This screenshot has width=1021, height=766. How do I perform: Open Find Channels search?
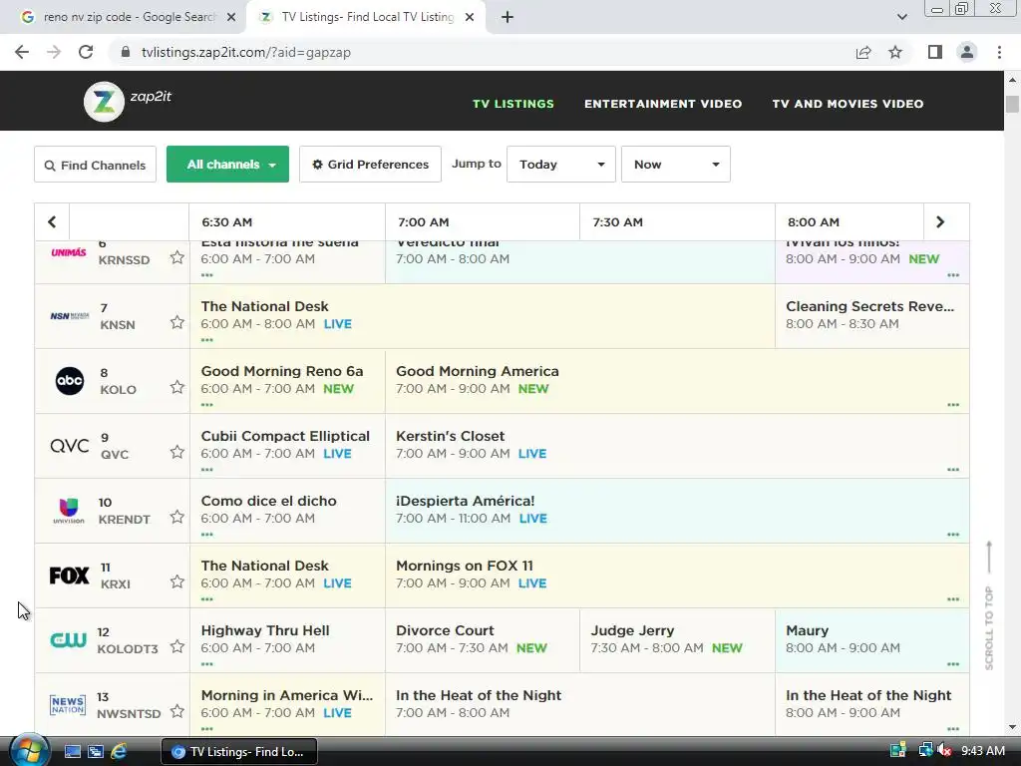coord(95,165)
